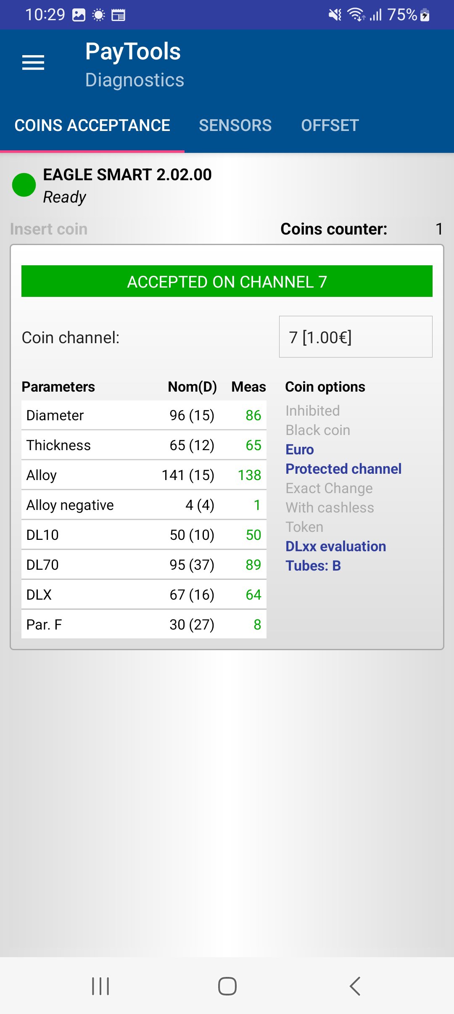Tap the picture notification icon

click(79, 15)
